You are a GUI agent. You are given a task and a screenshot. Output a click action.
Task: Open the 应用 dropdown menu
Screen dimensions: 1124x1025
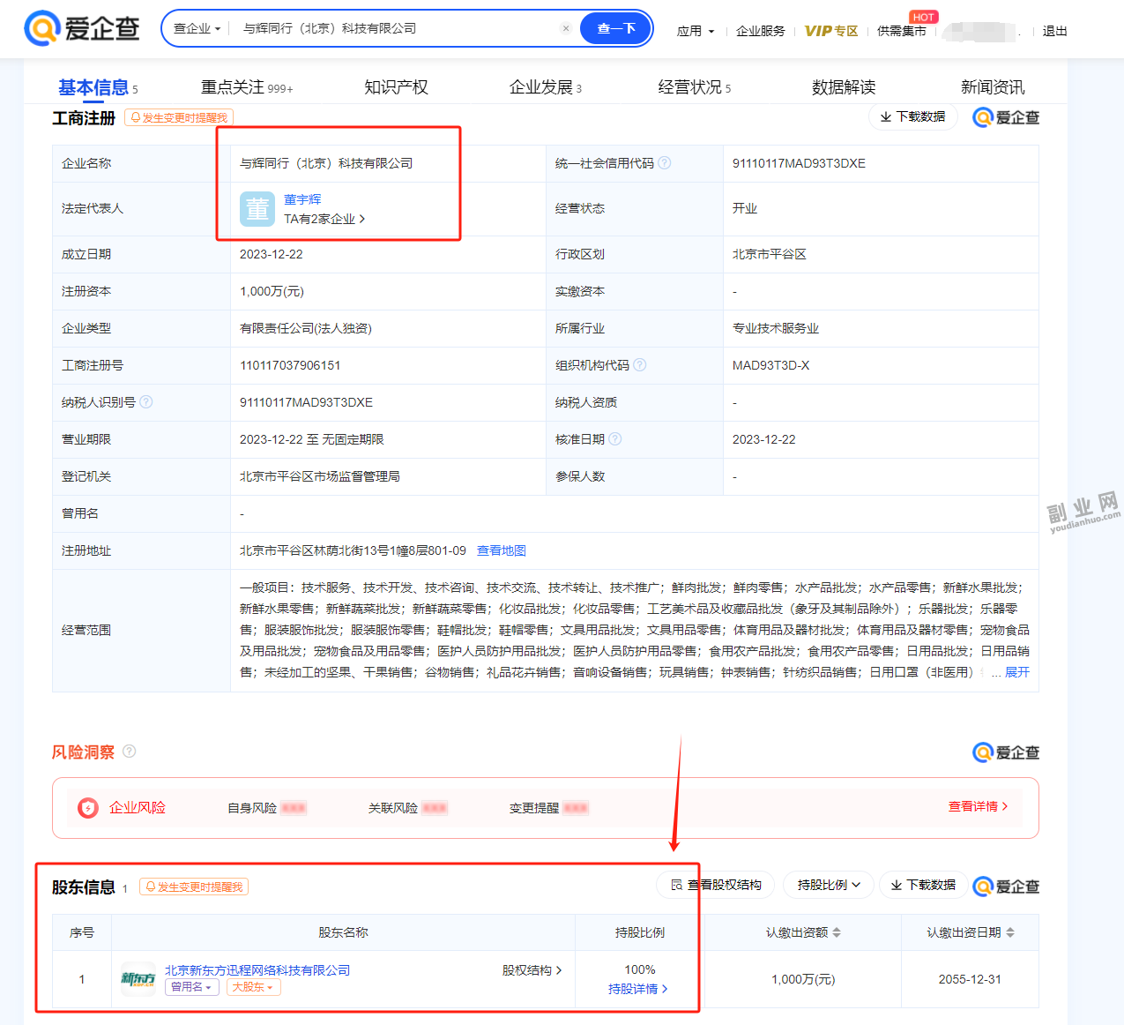click(x=696, y=31)
